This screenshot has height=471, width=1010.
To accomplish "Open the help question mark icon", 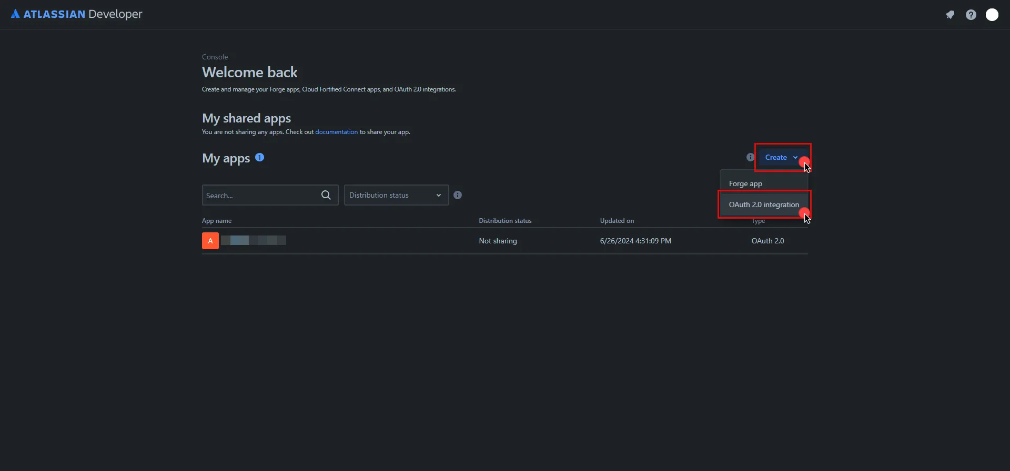I will [971, 15].
